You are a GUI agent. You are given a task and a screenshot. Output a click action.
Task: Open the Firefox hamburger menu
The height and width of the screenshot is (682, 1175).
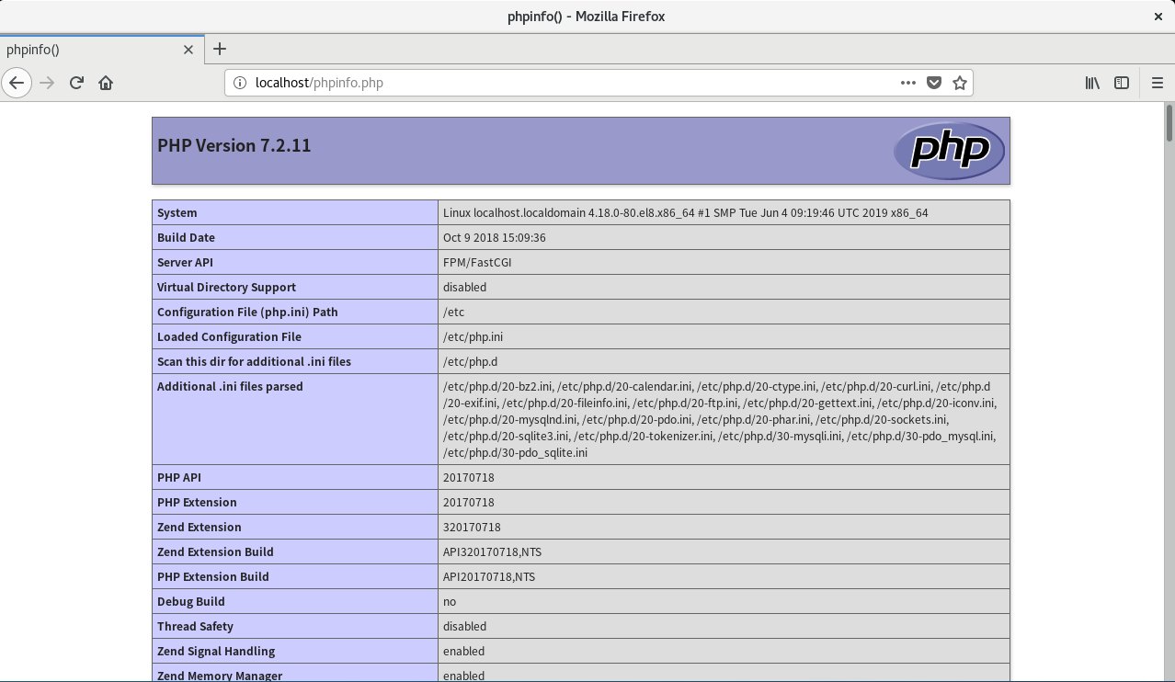tap(1158, 83)
